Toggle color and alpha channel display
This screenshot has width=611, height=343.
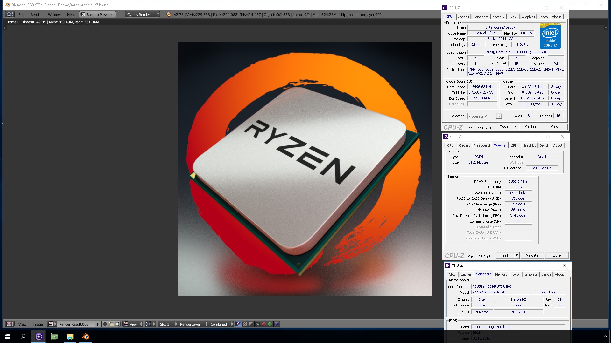point(238,324)
